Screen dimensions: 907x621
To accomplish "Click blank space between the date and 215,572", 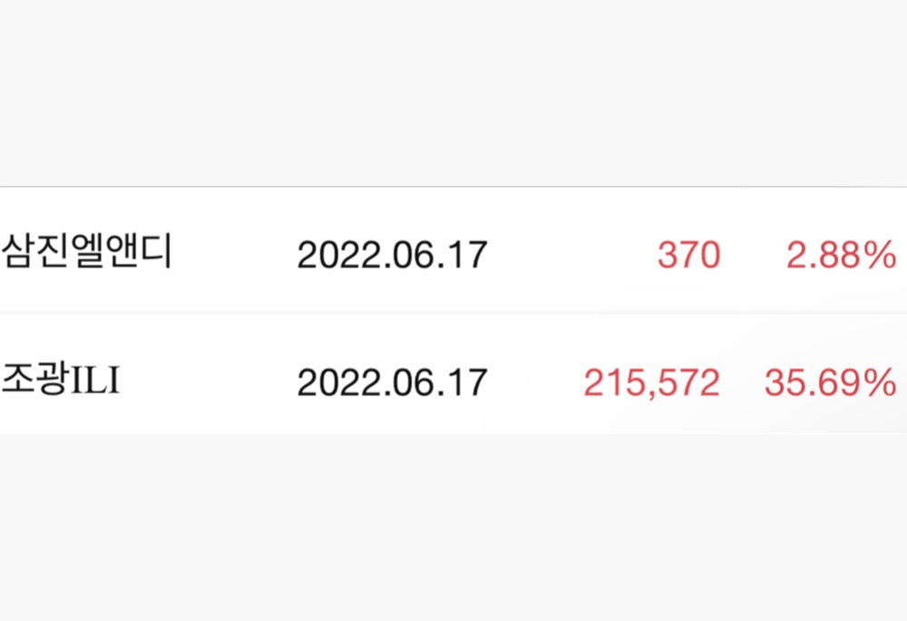I will (535, 383).
